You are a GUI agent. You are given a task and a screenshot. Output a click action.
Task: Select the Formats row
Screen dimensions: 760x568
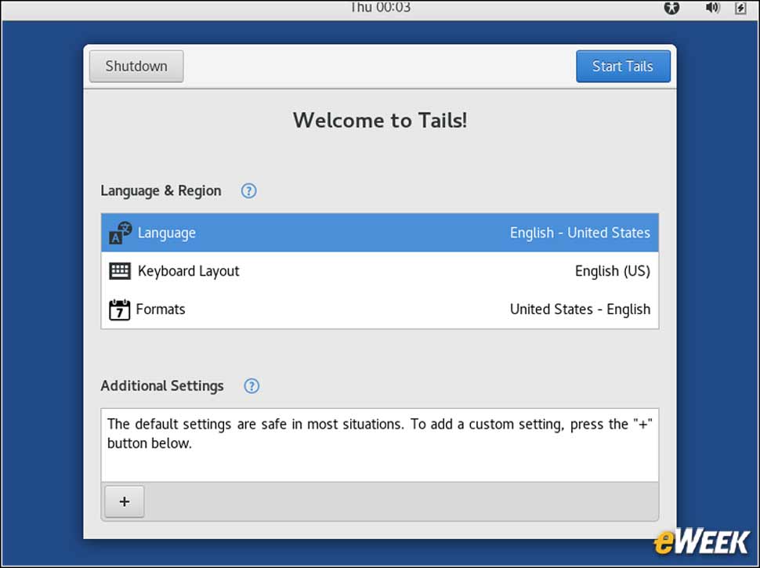click(x=379, y=309)
